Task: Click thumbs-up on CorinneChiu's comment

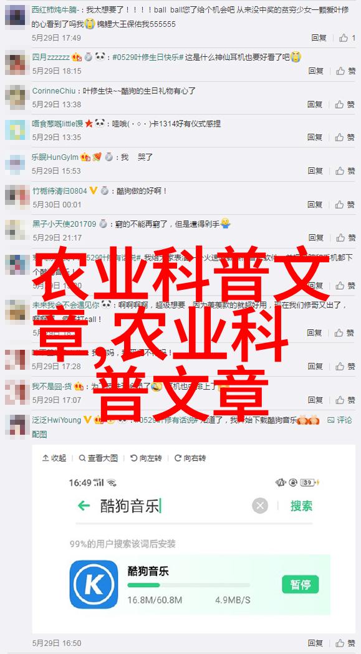Action: click(339, 104)
